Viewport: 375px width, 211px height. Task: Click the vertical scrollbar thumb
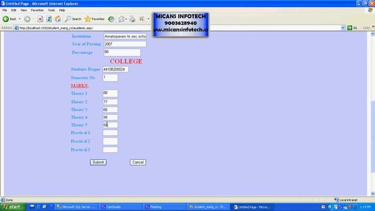coord(373,137)
